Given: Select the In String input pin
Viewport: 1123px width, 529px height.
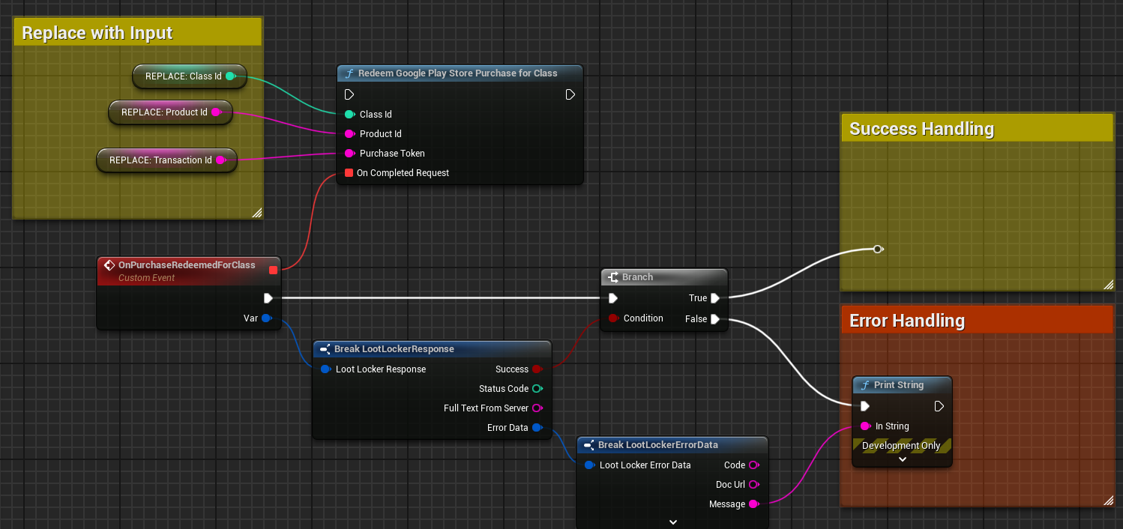Looking at the screenshot, I should [865, 426].
